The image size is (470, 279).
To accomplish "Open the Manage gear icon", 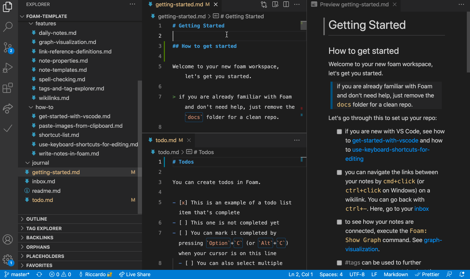I will (8, 260).
